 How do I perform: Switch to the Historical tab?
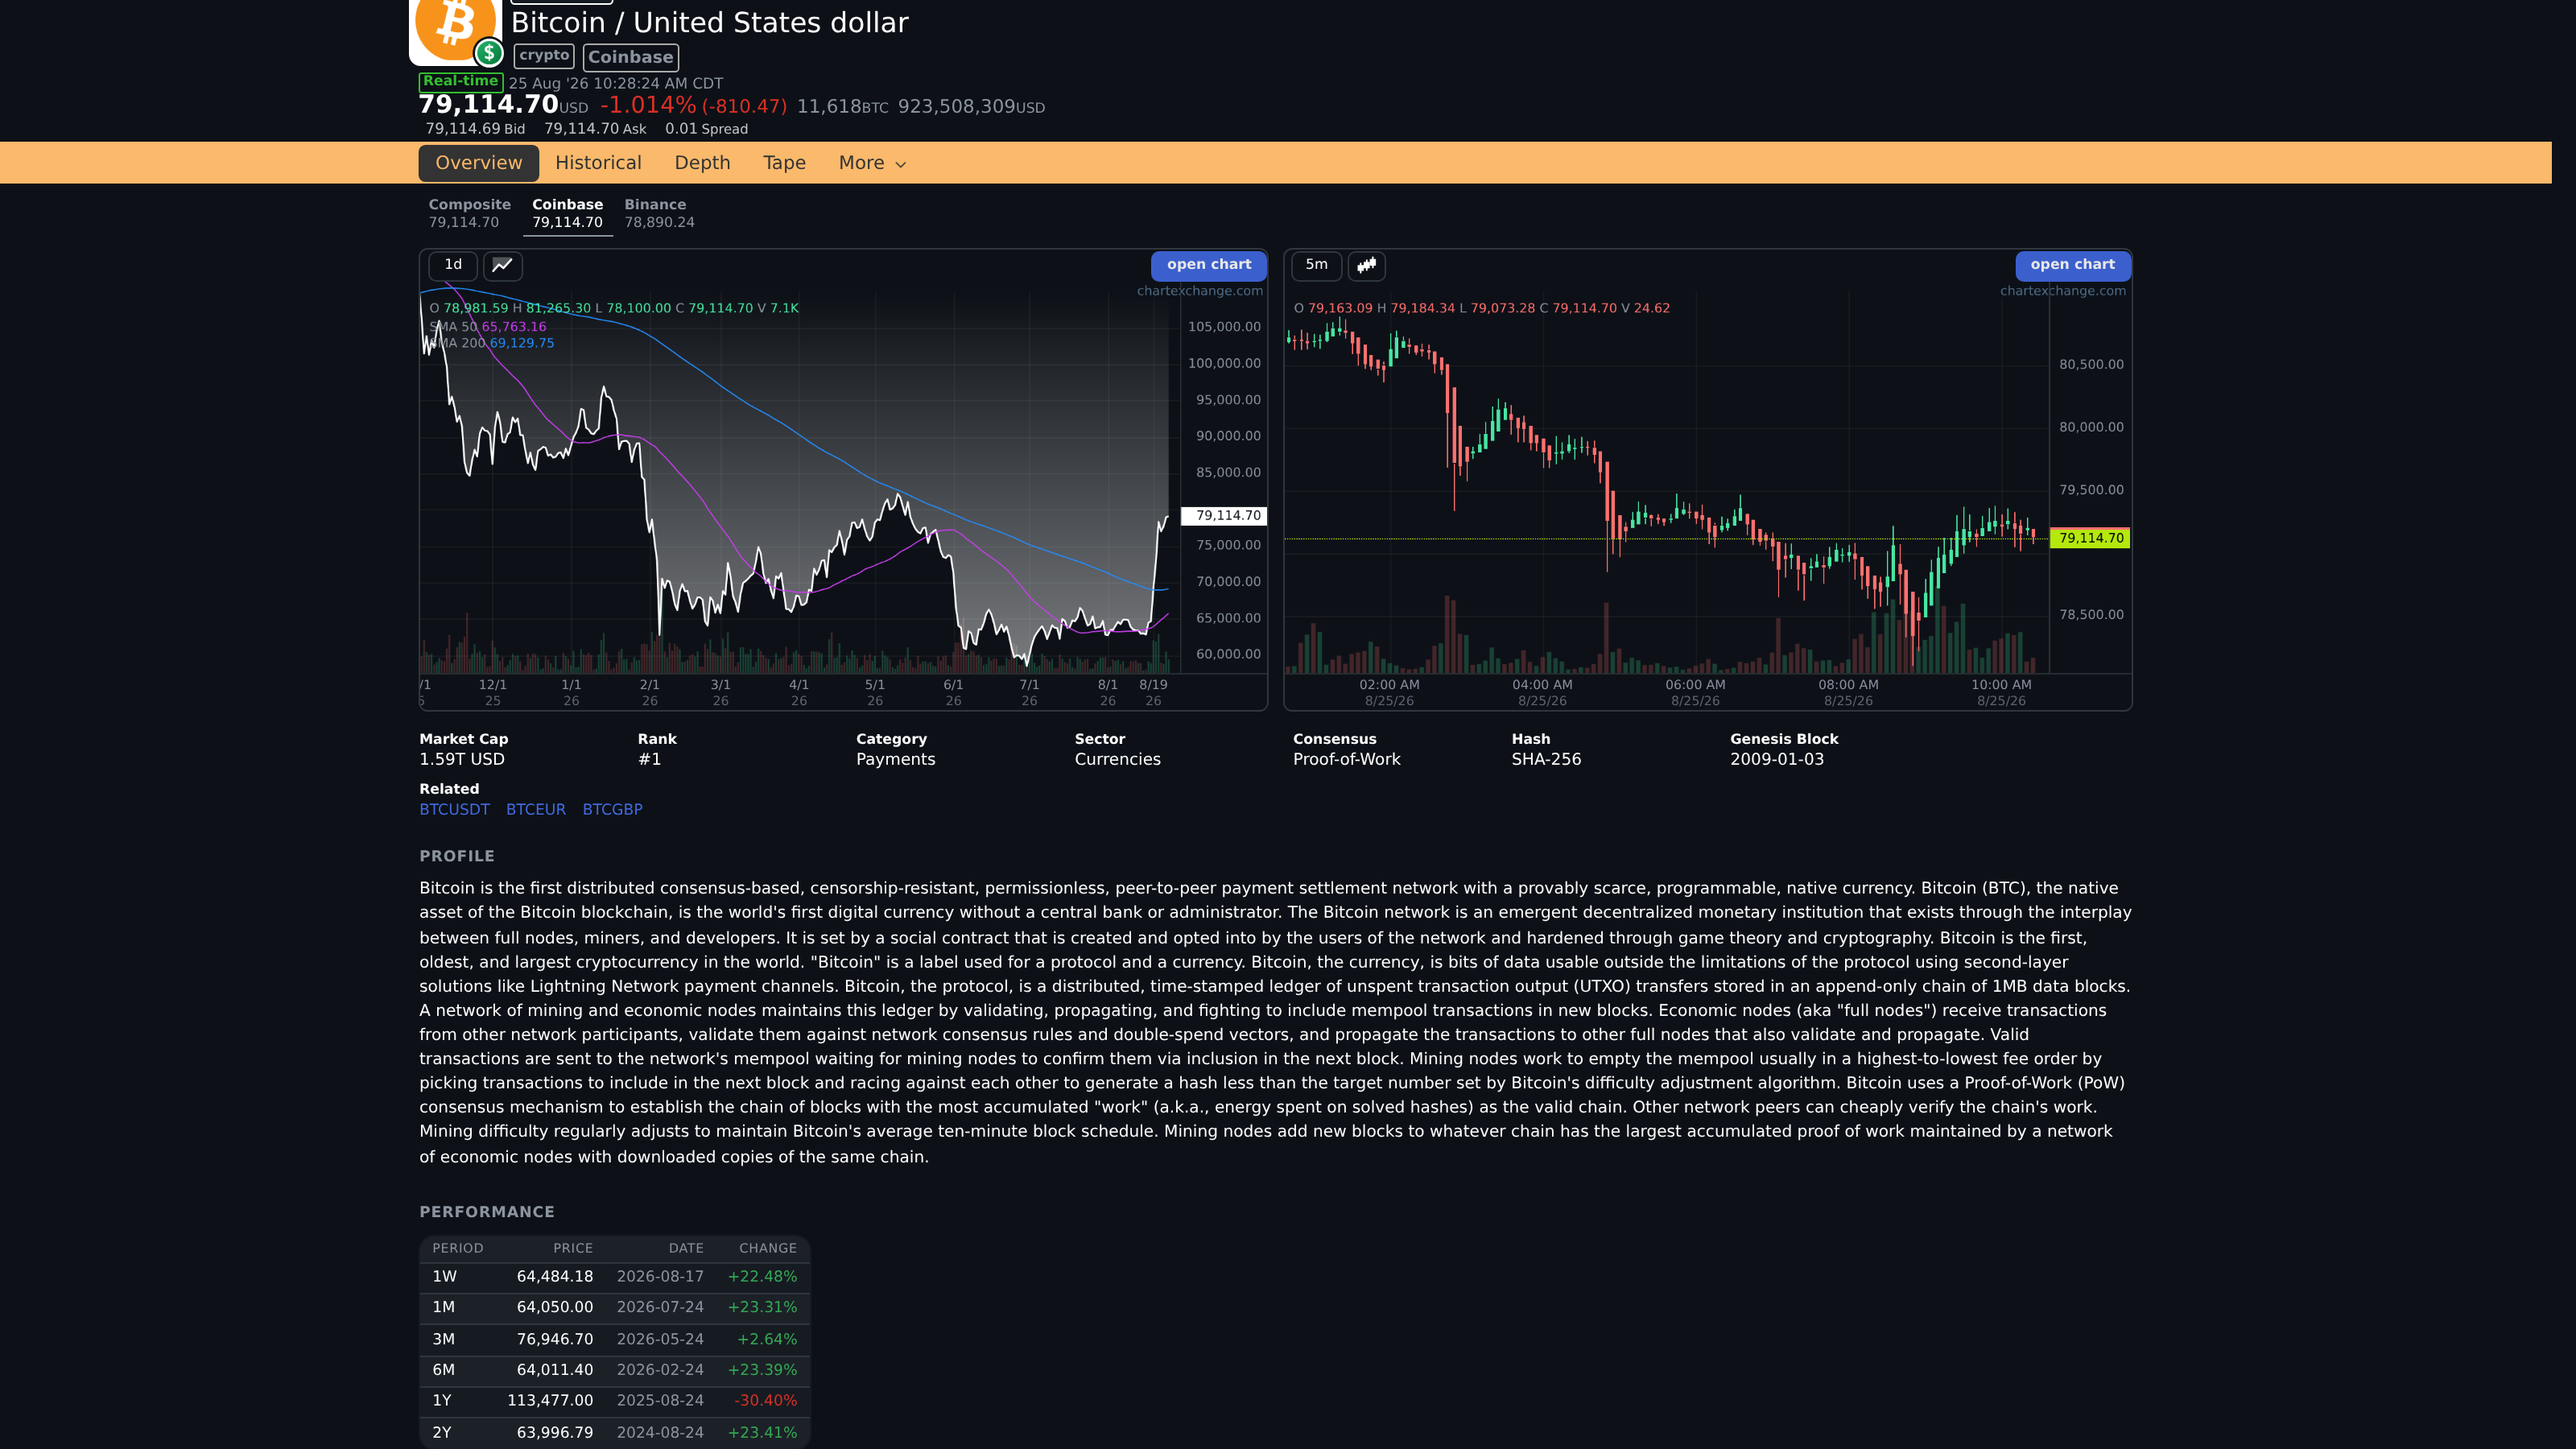pyautogui.click(x=598, y=163)
